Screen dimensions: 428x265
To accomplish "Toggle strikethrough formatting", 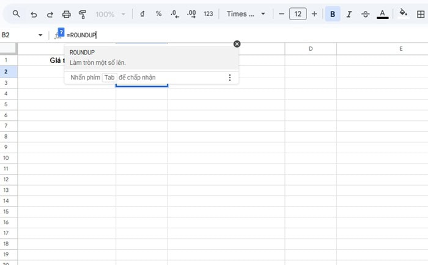I will pos(365,14).
